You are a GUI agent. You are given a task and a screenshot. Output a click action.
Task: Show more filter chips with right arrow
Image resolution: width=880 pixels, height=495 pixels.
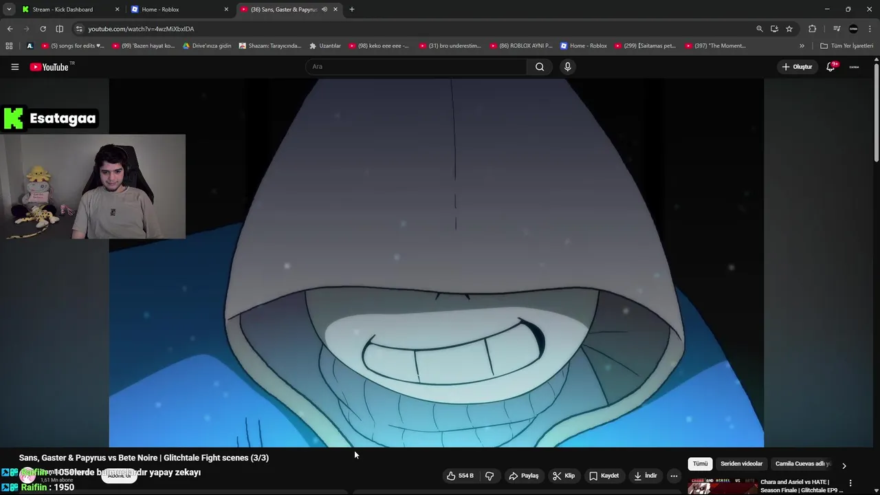(844, 465)
